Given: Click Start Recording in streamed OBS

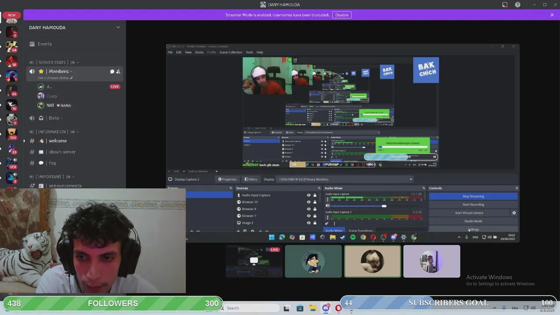Looking at the screenshot, I should coord(473,204).
